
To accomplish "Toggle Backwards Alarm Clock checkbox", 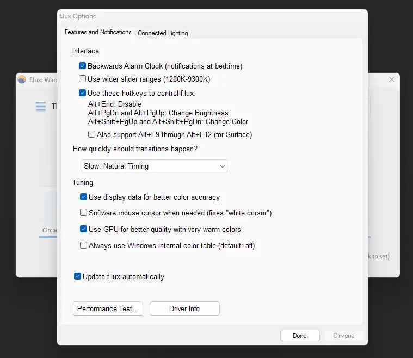I will coord(83,66).
